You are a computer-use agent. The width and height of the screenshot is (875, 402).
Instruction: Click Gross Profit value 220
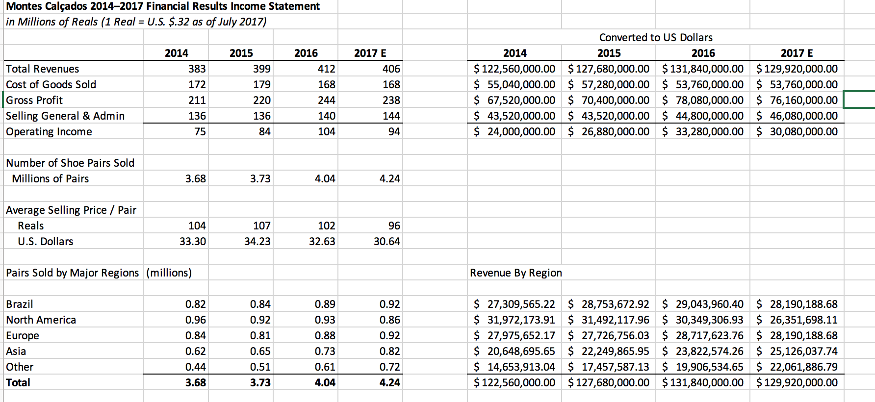click(x=262, y=100)
